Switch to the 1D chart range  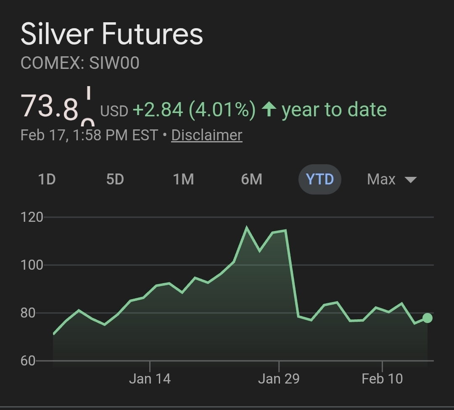pyautogui.click(x=47, y=179)
